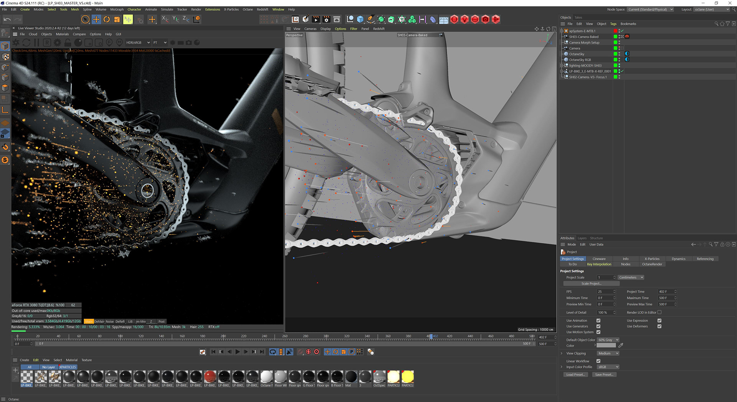Select the Rotate tool in top toolbar
The width and height of the screenshot is (737, 402).
[107, 19]
